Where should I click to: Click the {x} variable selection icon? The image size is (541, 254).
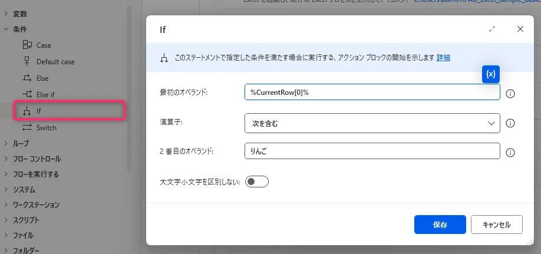click(x=491, y=74)
